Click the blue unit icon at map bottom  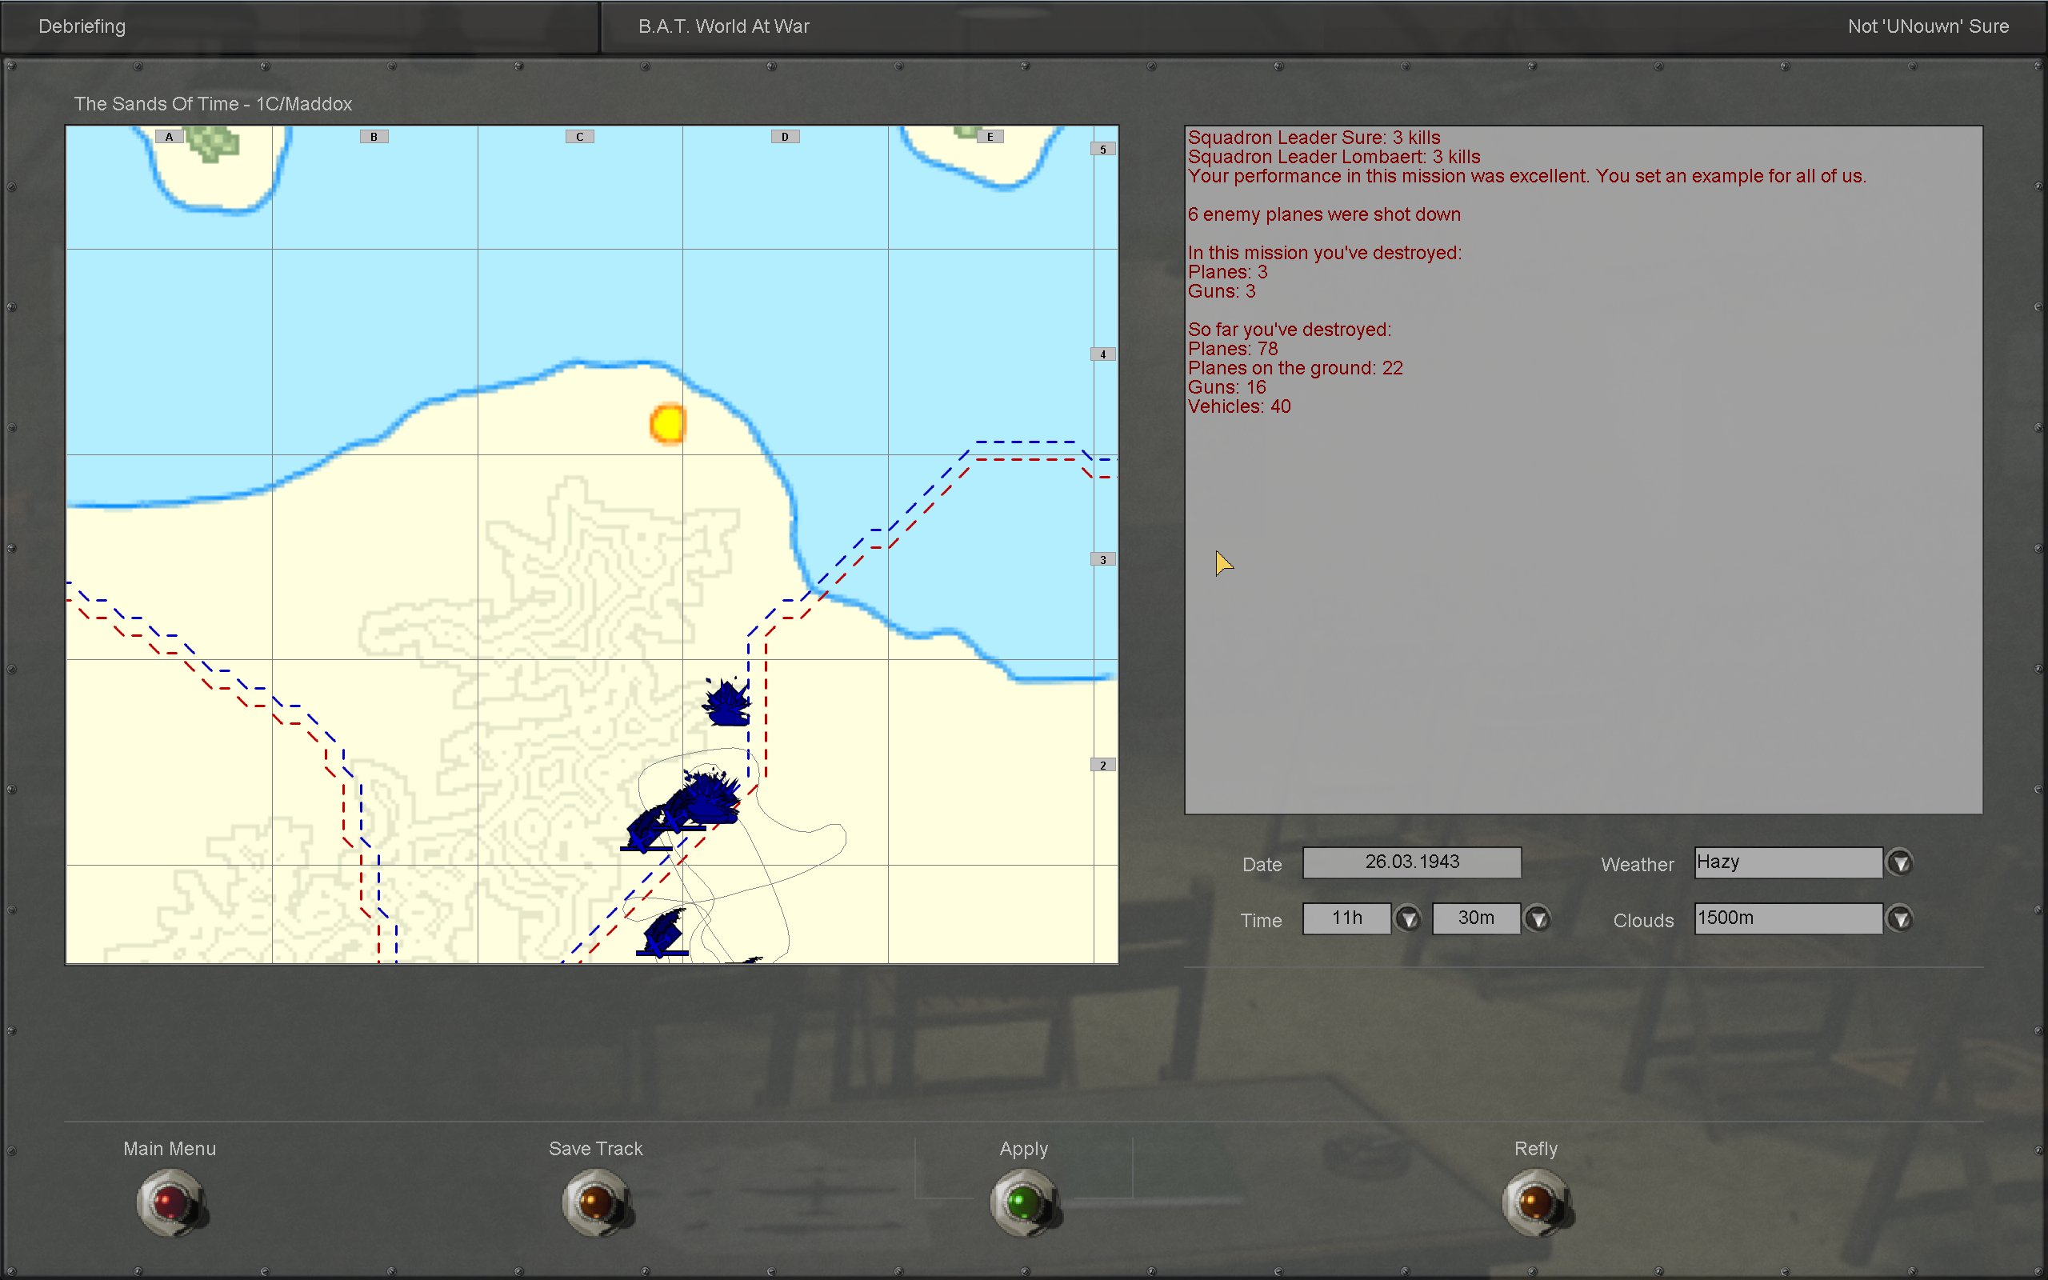(662, 932)
